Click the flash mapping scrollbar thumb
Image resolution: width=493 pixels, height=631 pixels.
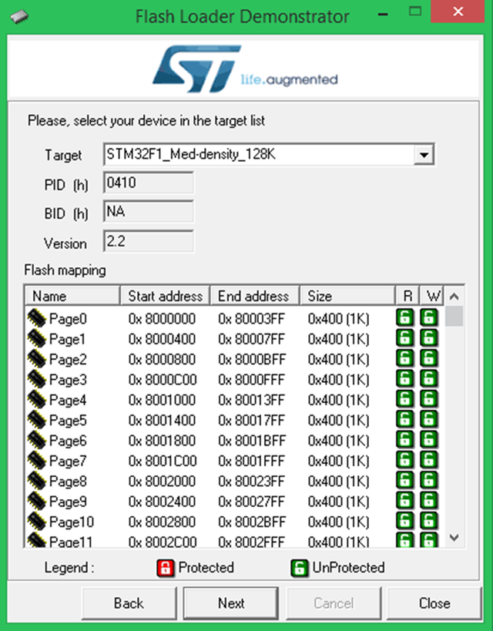coord(454,316)
